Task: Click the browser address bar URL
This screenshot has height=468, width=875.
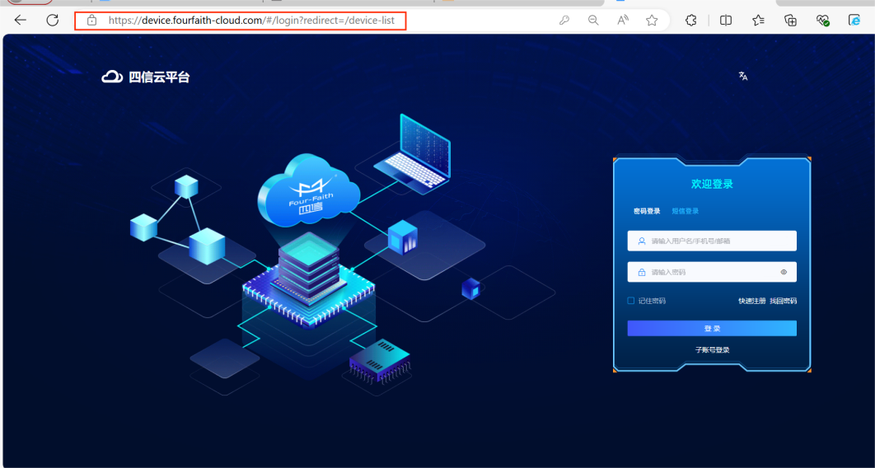Action: (251, 21)
